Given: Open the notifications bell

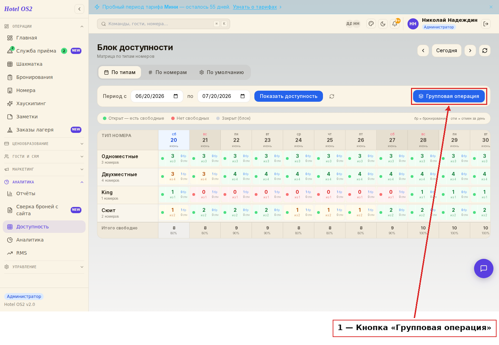Looking at the screenshot, I should pyautogui.click(x=395, y=24).
